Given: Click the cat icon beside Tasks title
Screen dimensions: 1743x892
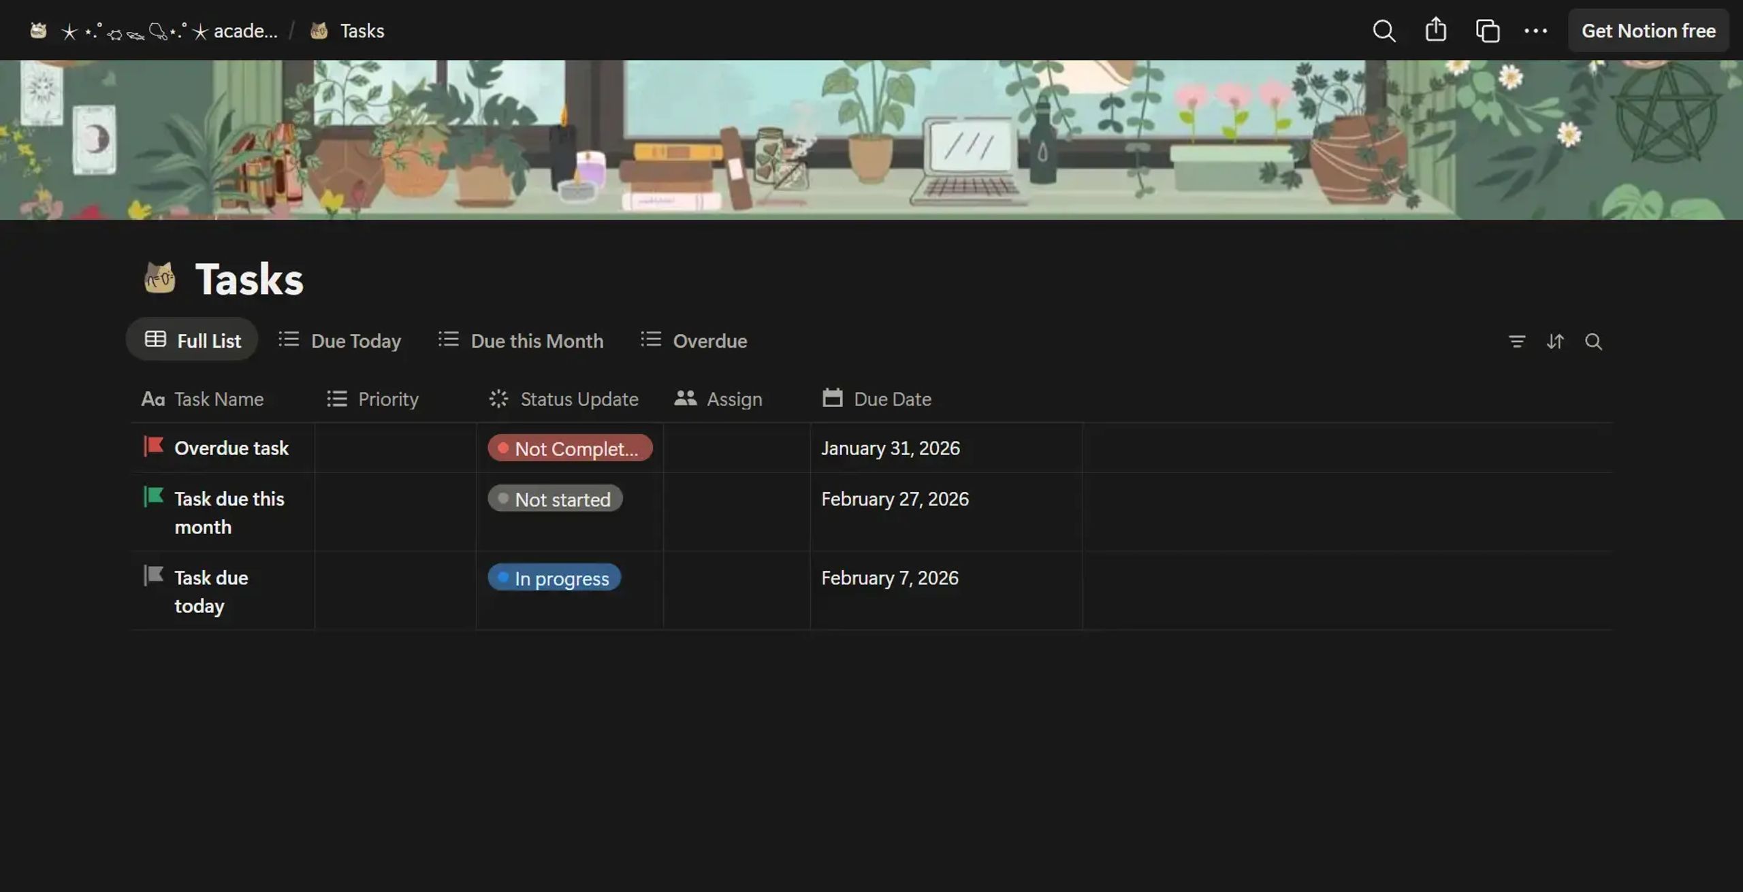Looking at the screenshot, I should tap(160, 278).
